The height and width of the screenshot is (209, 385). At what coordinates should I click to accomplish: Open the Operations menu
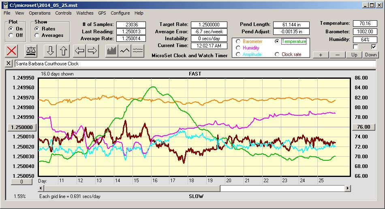tap(40, 13)
